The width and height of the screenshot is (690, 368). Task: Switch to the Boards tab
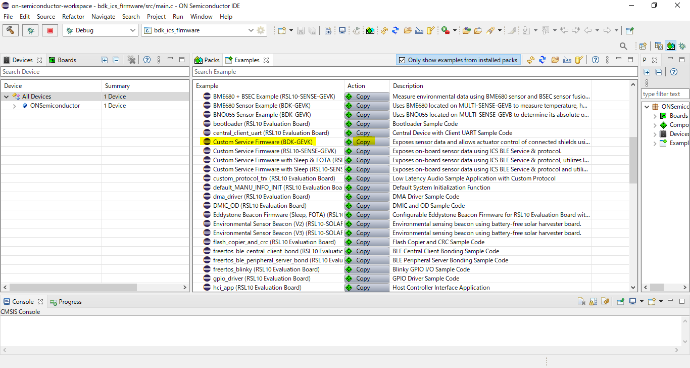coord(62,60)
